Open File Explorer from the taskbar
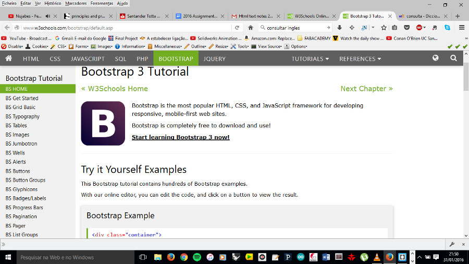The width and height of the screenshot is (469, 264). tap(157, 257)
